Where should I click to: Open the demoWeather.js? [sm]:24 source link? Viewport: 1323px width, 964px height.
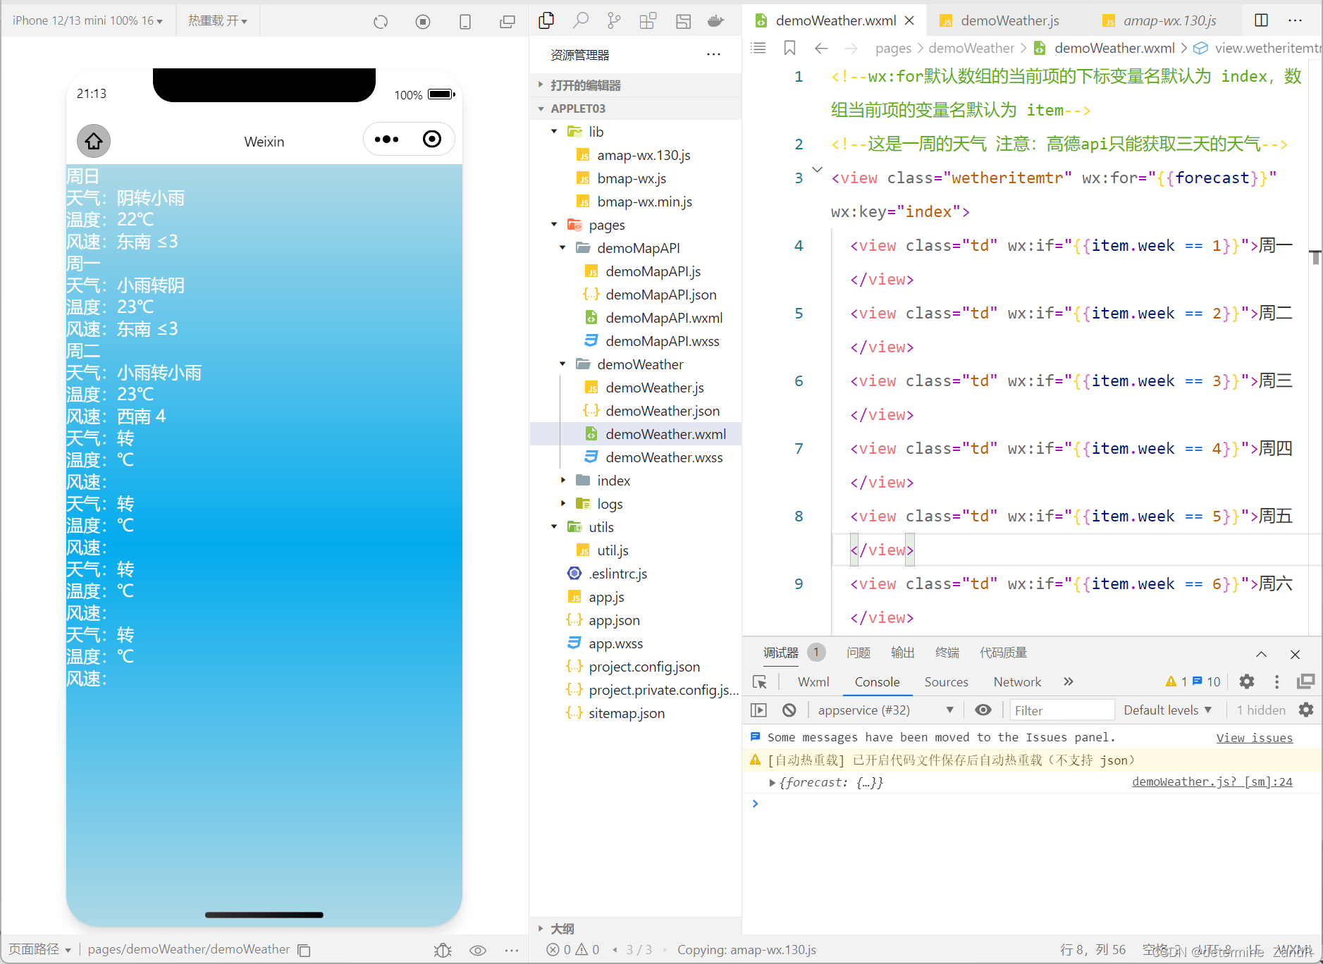[x=1212, y=782]
